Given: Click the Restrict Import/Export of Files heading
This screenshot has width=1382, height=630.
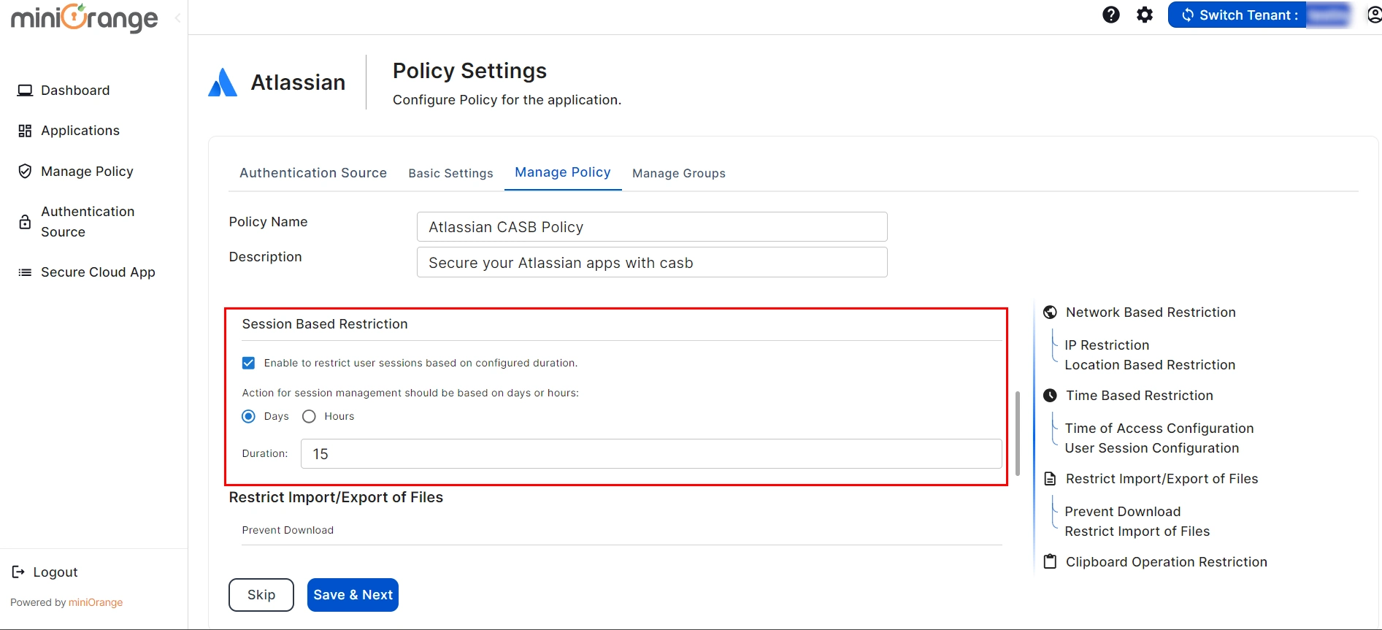Looking at the screenshot, I should [x=336, y=497].
